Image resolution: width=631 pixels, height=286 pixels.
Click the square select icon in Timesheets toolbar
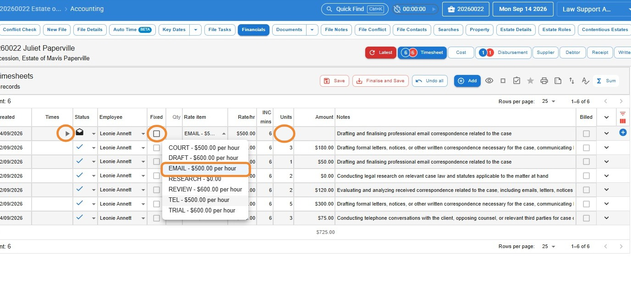tap(503, 81)
